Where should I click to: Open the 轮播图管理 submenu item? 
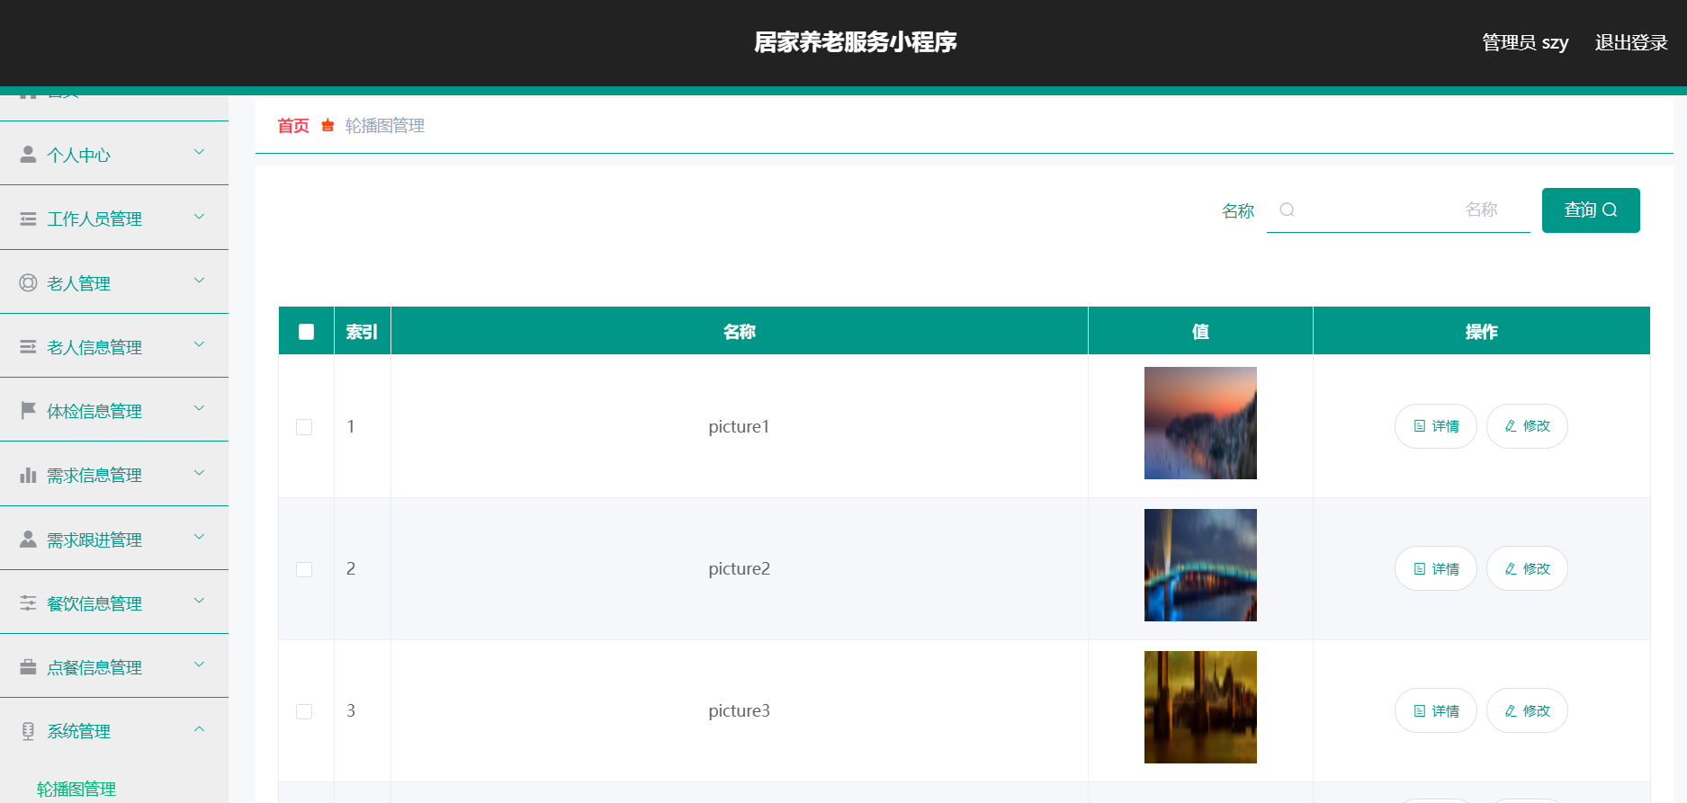tap(76, 789)
